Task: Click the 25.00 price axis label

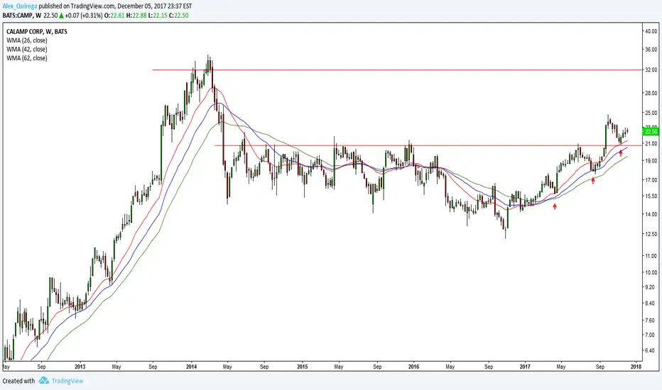Action: (651, 113)
